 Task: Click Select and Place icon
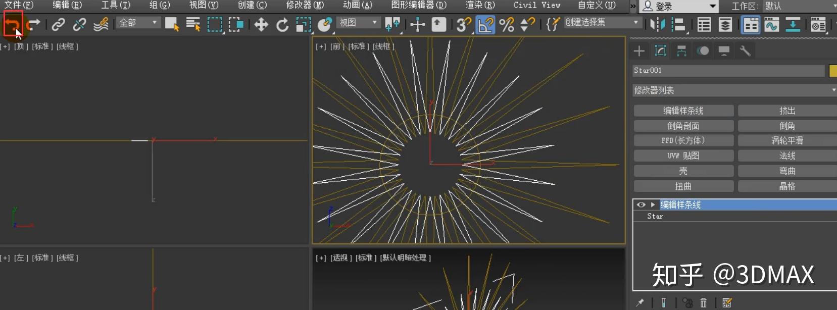pyautogui.click(x=325, y=24)
